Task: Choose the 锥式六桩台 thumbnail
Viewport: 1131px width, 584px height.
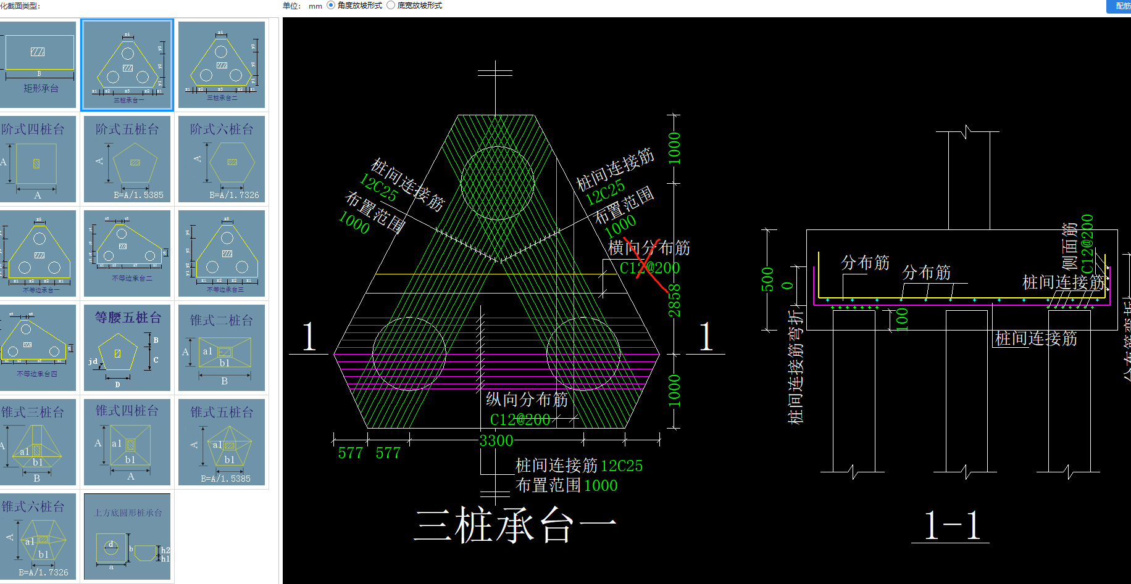Action: click(38, 537)
